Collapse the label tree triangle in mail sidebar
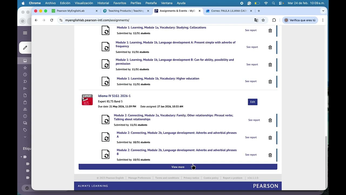Image resolution: width=346 pixels, height=195 pixels. point(21,157)
